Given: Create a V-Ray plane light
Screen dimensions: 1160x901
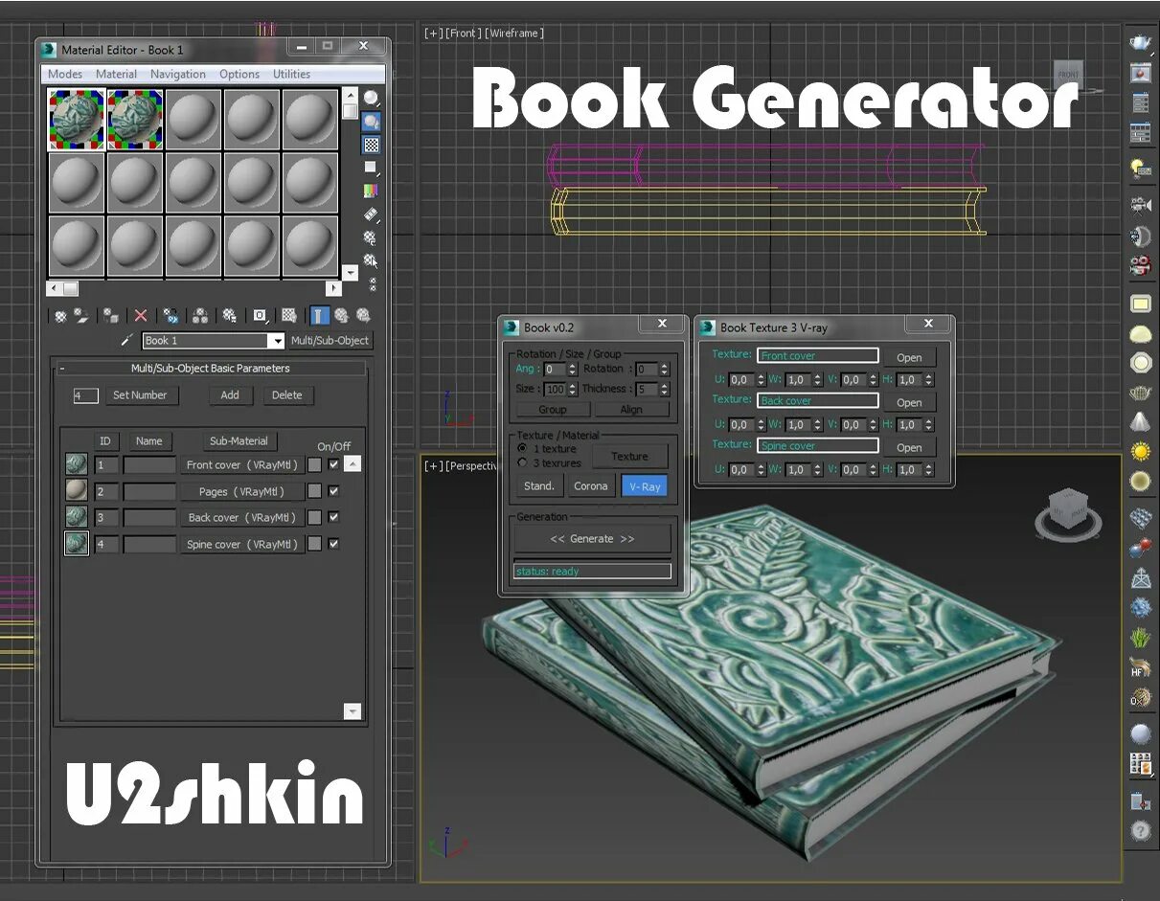Looking at the screenshot, I should tap(1140, 304).
